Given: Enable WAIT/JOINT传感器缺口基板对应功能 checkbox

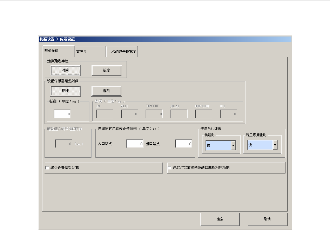Looking at the screenshot, I should click(170, 168).
